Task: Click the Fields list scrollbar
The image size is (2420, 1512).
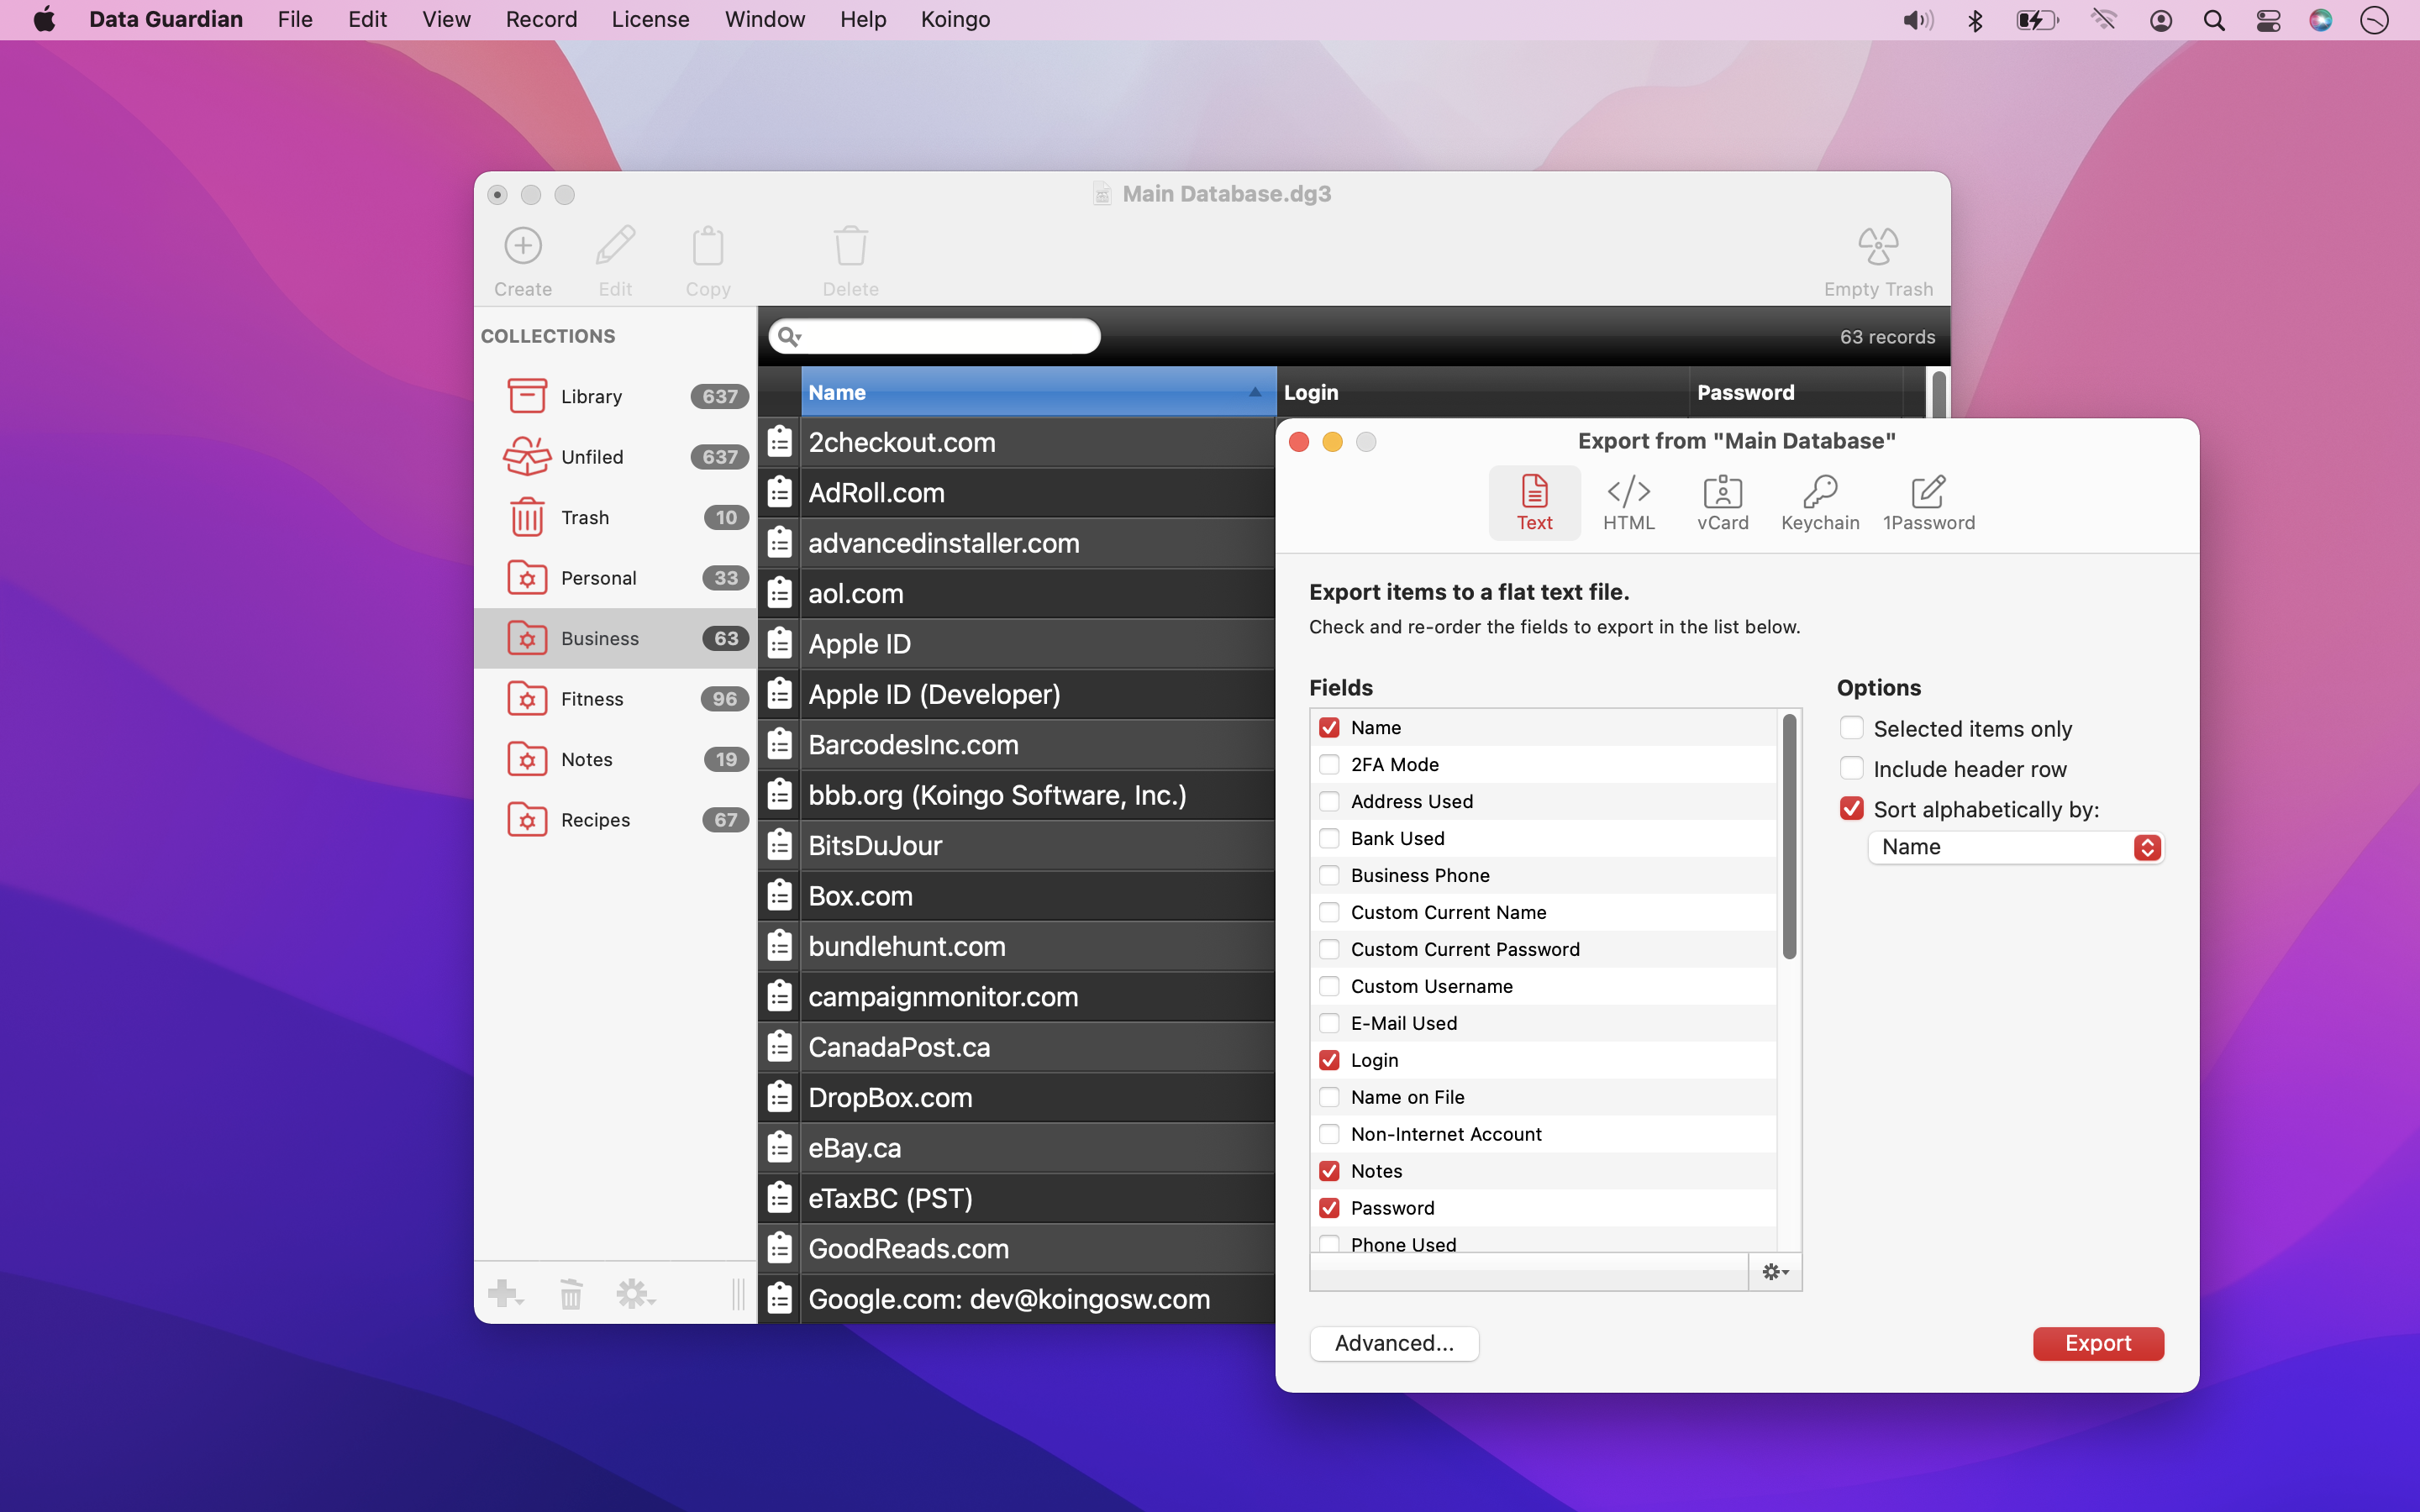Action: pos(1789,836)
